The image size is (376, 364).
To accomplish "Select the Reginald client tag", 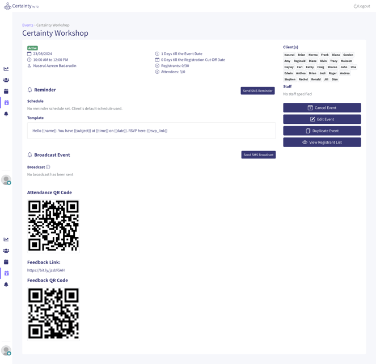I will coord(299,61).
